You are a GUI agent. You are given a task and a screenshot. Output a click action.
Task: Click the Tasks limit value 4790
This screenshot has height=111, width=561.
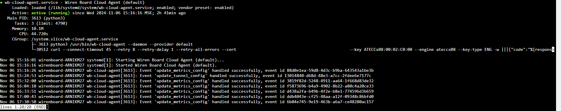tap(61, 24)
